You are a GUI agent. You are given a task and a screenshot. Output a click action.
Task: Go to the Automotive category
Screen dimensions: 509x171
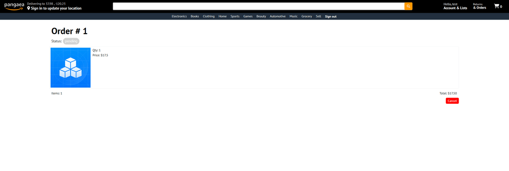(x=278, y=16)
